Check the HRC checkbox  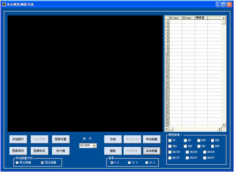[x=199, y=146]
